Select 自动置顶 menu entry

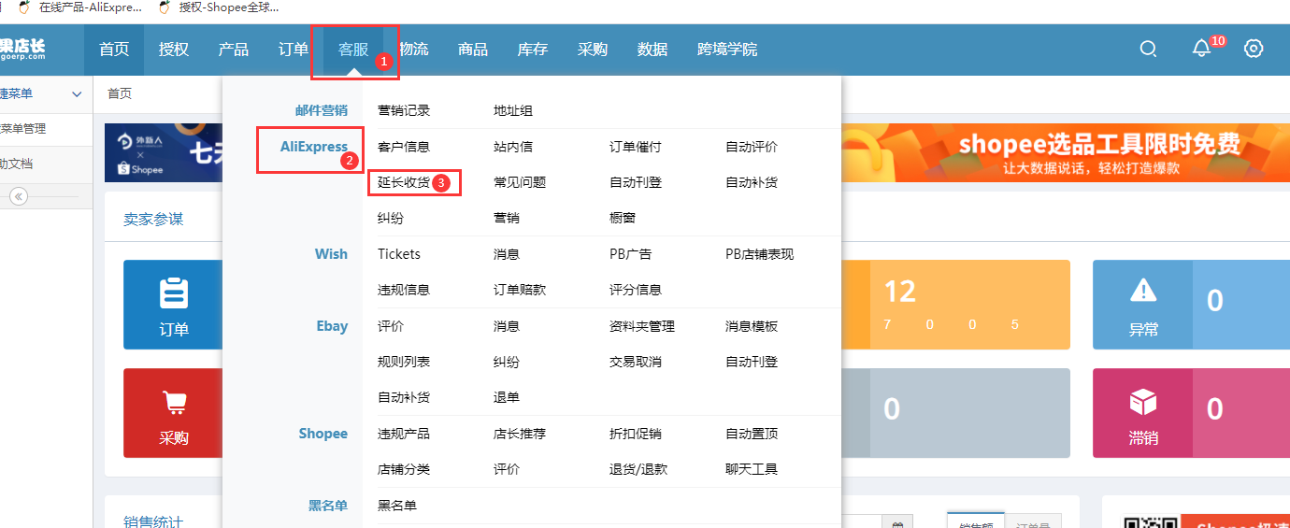[x=752, y=434]
